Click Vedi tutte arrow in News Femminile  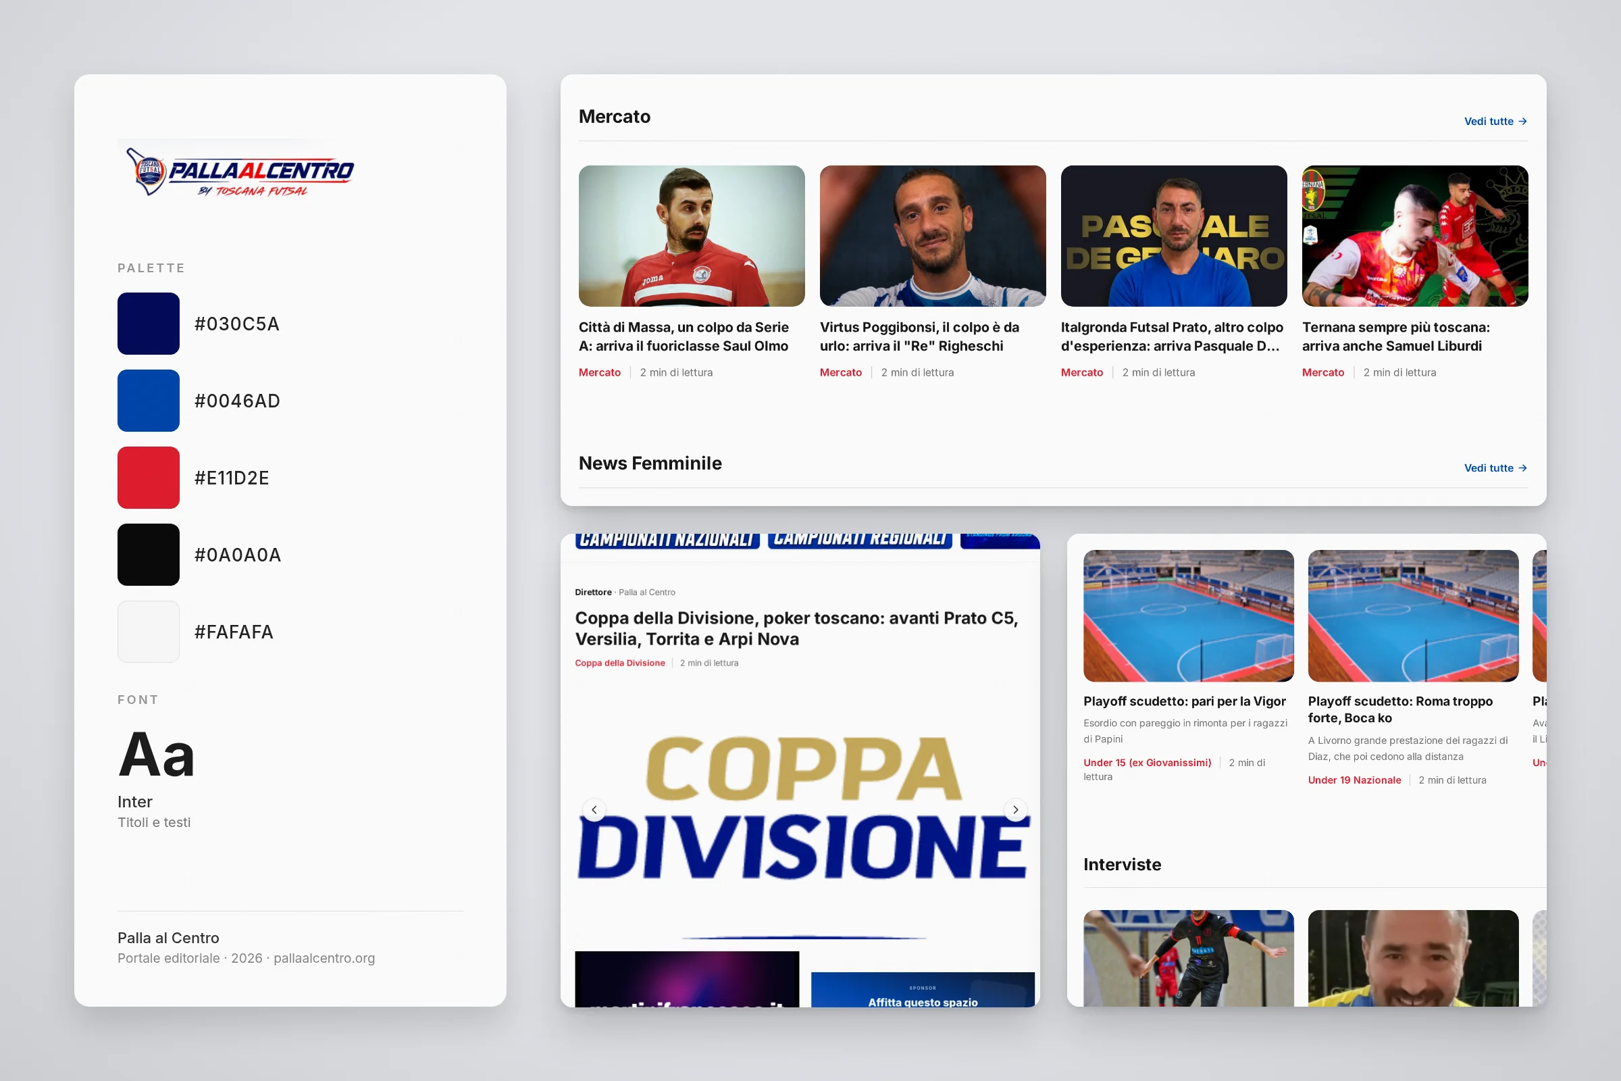pos(1495,468)
